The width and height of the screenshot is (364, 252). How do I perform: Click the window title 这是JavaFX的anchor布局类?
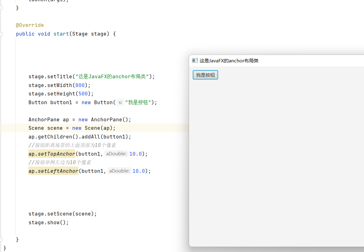tap(229, 61)
